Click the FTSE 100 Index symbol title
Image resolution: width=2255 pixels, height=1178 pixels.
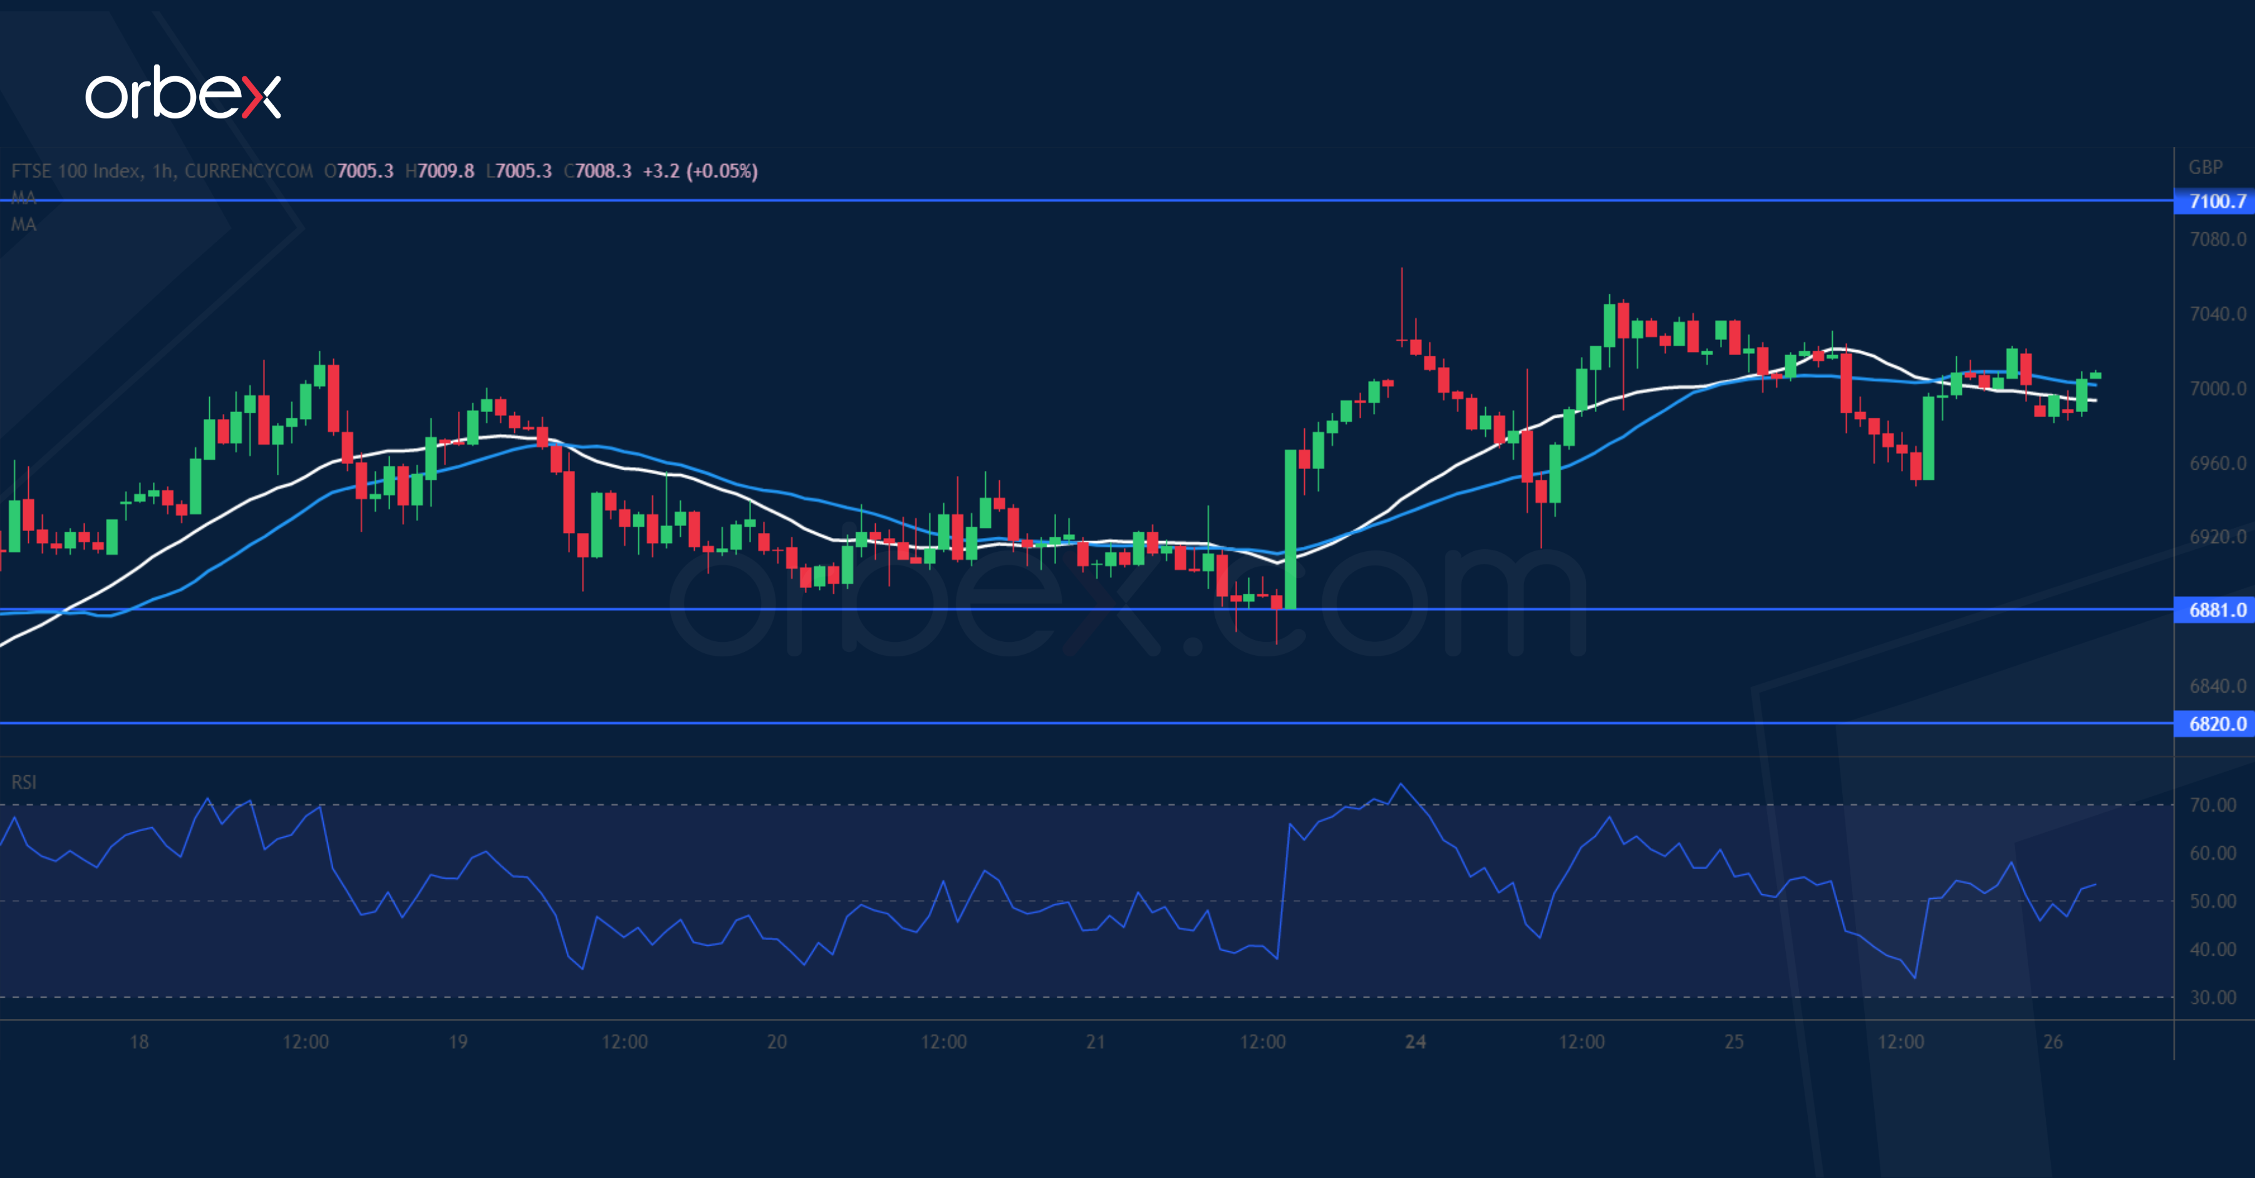tap(76, 171)
